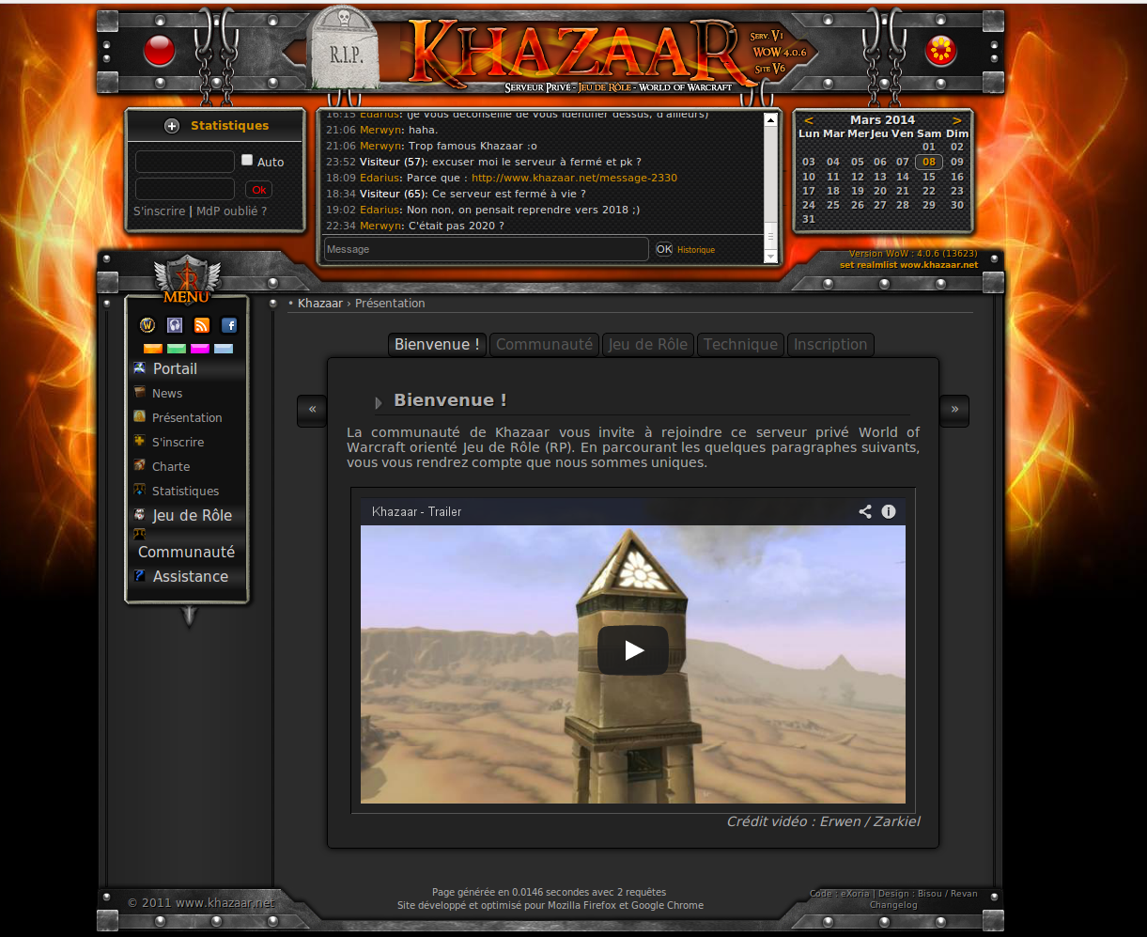The height and width of the screenshot is (937, 1147).
Task: Select the orange theme swatch
Action: coord(152,349)
